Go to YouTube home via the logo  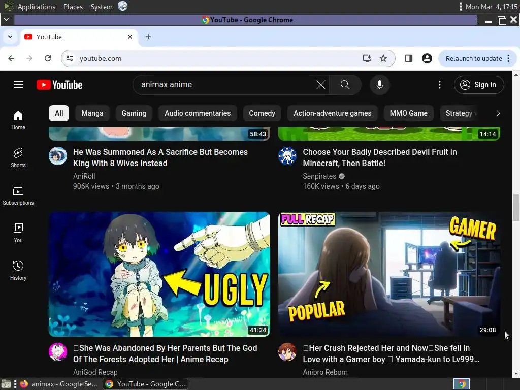coord(59,85)
